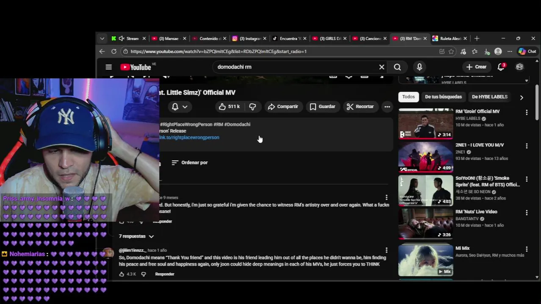Close the Canciones browser tab
Image resolution: width=541 pixels, height=304 pixels.
[385, 38]
